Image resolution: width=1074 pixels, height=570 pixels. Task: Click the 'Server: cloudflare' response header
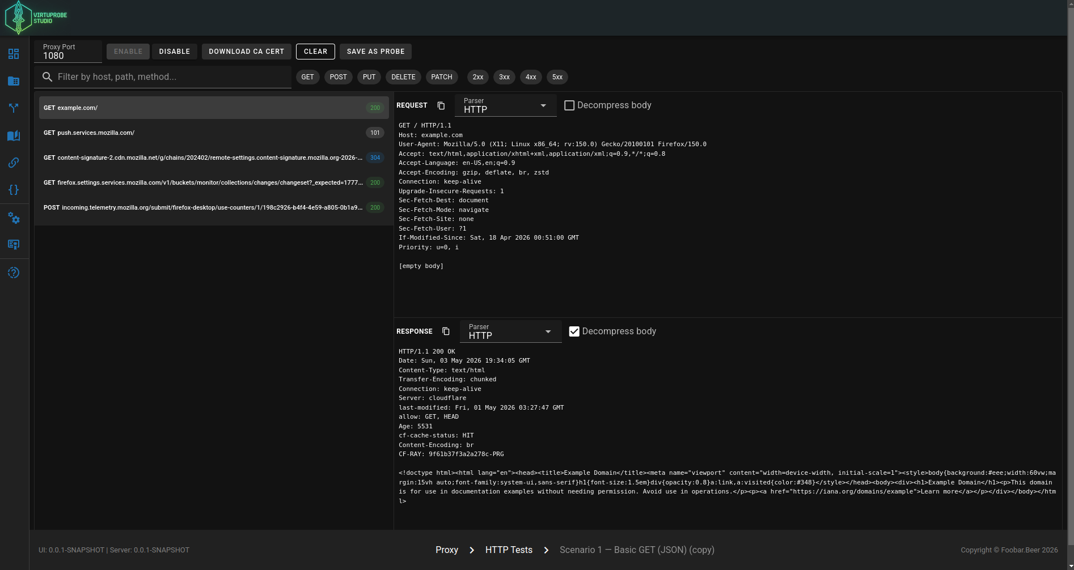tap(432, 398)
